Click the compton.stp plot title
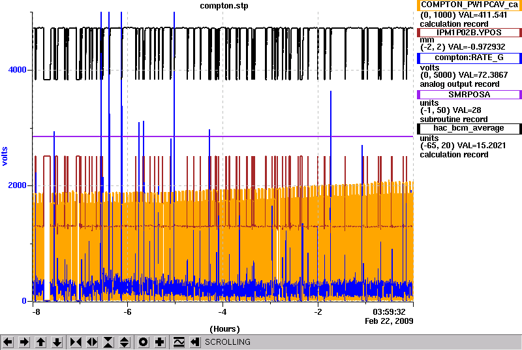The image size is (522, 350). tap(224, 6)
